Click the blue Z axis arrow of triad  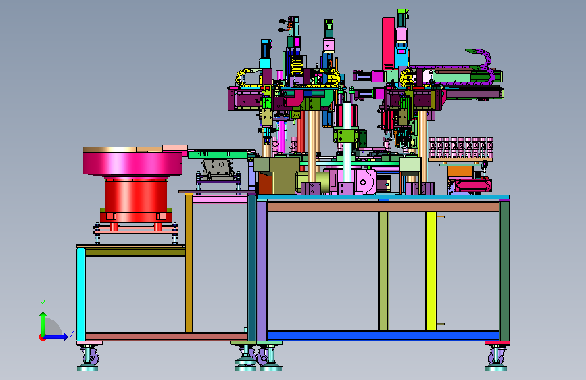point(56,337)
